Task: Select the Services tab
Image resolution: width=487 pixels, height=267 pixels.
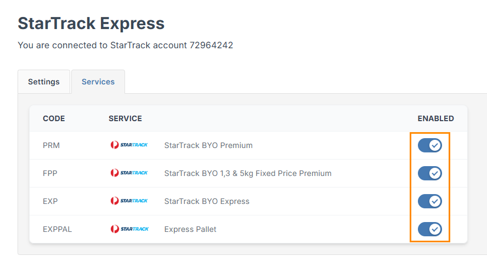Action: click(x=98, y=82)
